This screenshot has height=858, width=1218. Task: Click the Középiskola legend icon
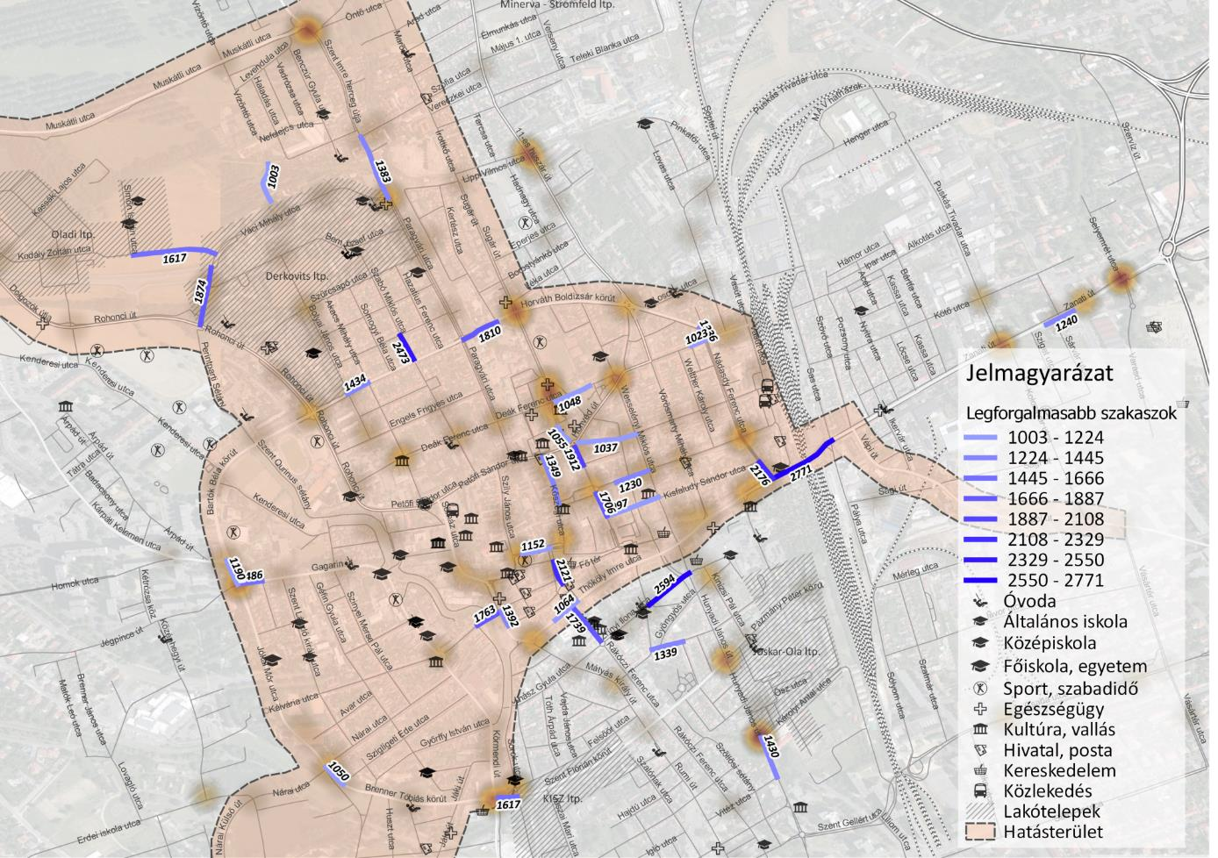[x=978, y=644]
